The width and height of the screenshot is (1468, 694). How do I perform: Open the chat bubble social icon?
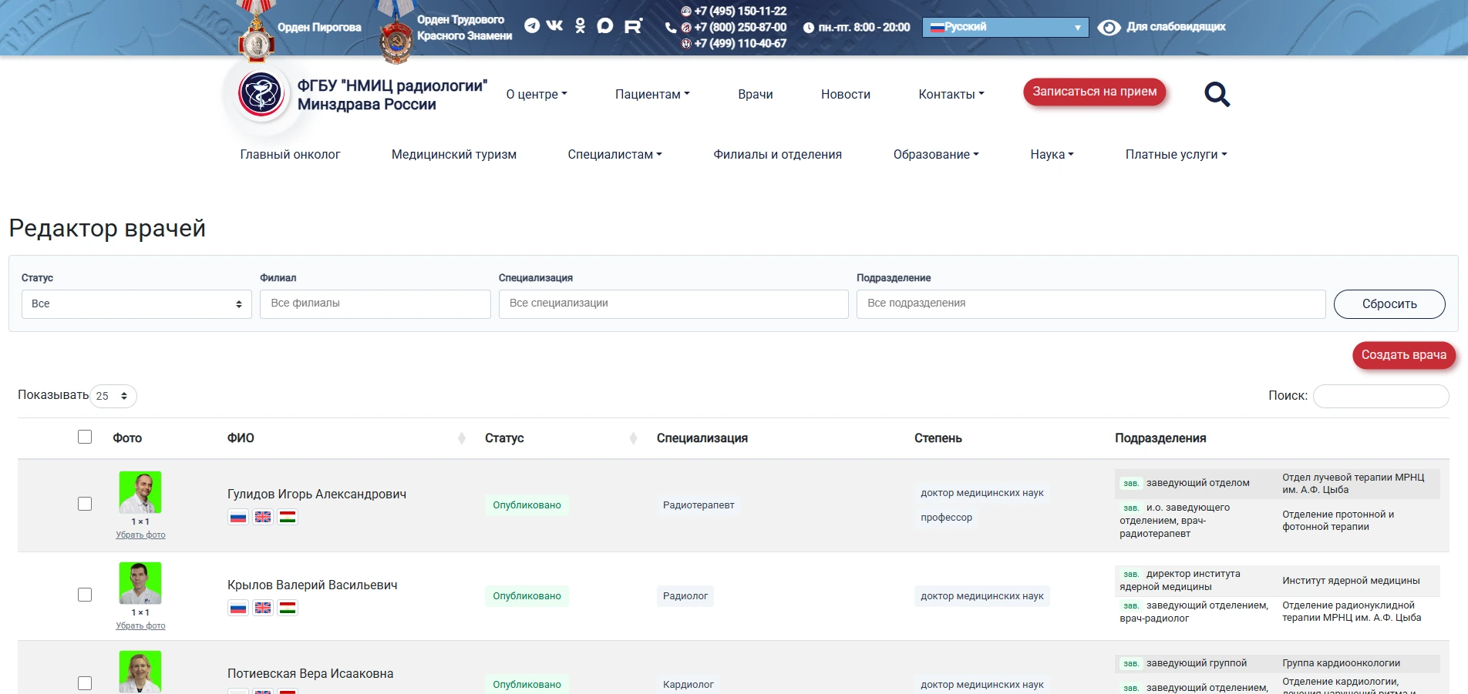pyautogui.click(x=605, y=26)
